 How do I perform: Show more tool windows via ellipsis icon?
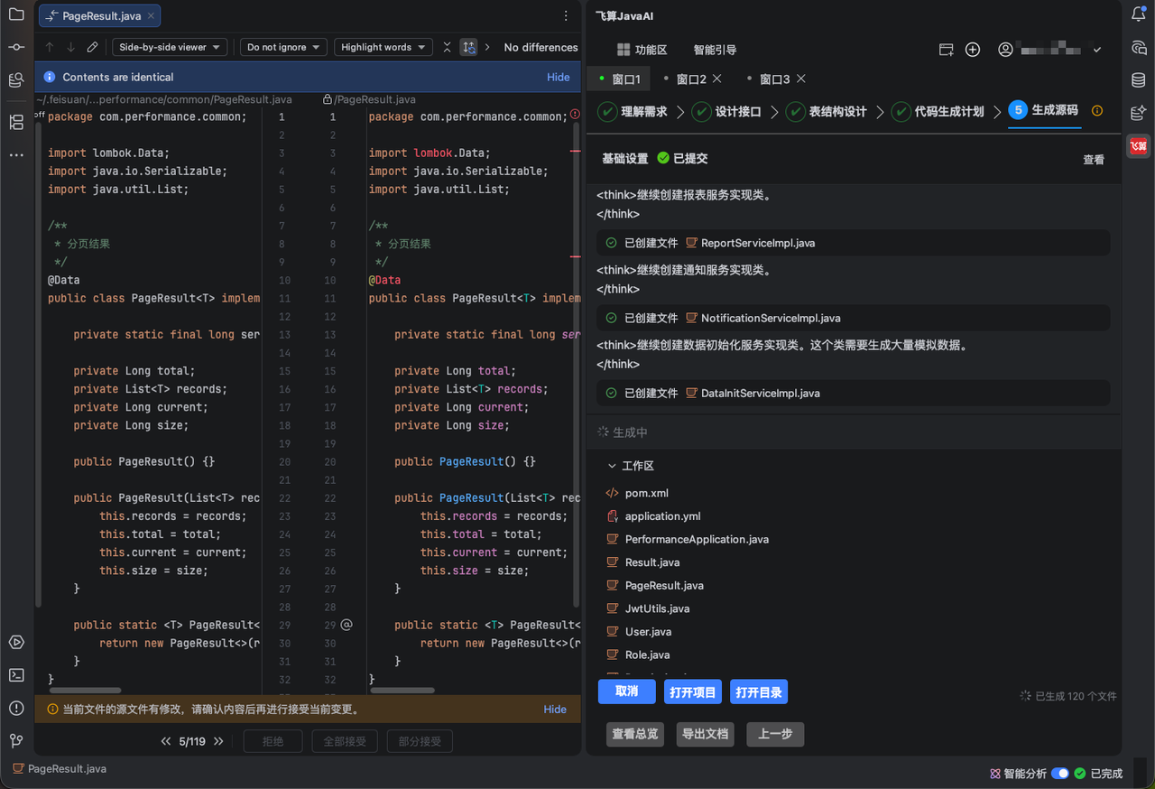(x=16, y=155)
